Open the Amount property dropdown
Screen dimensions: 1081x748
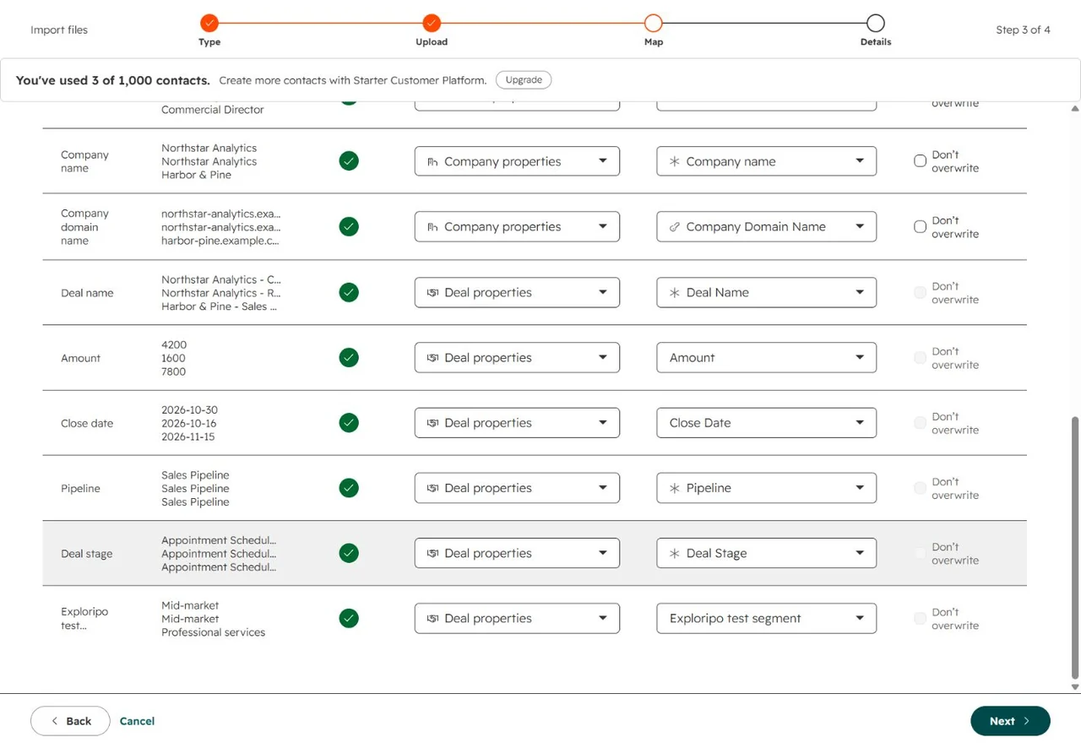coord(766,357)
